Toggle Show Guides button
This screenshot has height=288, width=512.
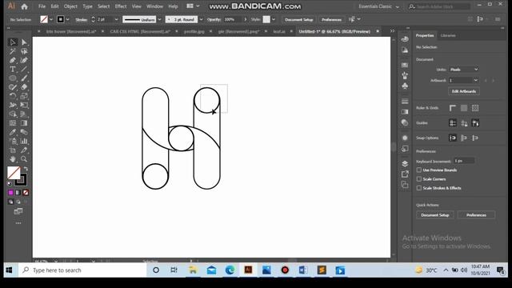453,123
